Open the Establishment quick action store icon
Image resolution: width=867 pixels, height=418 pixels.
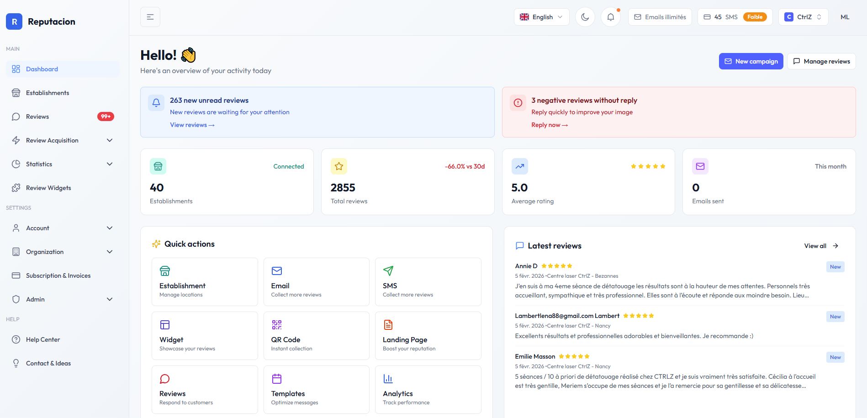tap(164, 271)
